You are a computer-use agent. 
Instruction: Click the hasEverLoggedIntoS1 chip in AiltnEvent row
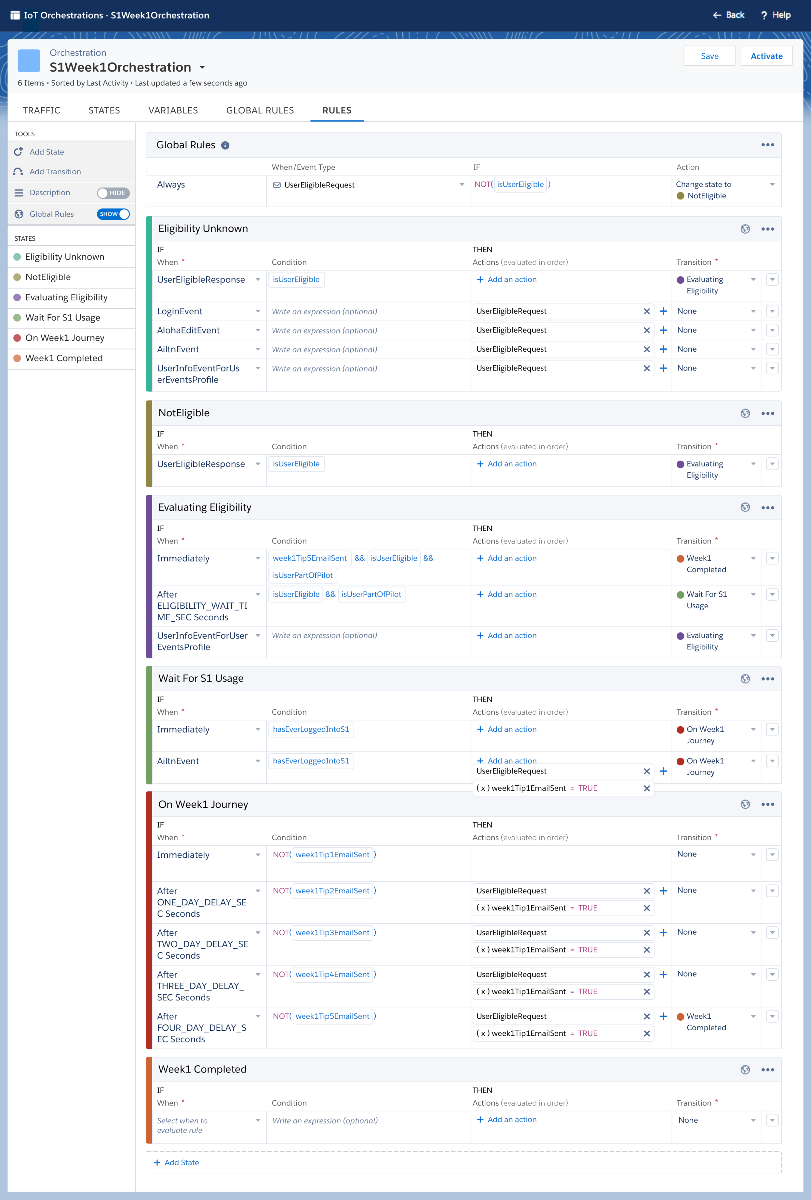(311, 761)
